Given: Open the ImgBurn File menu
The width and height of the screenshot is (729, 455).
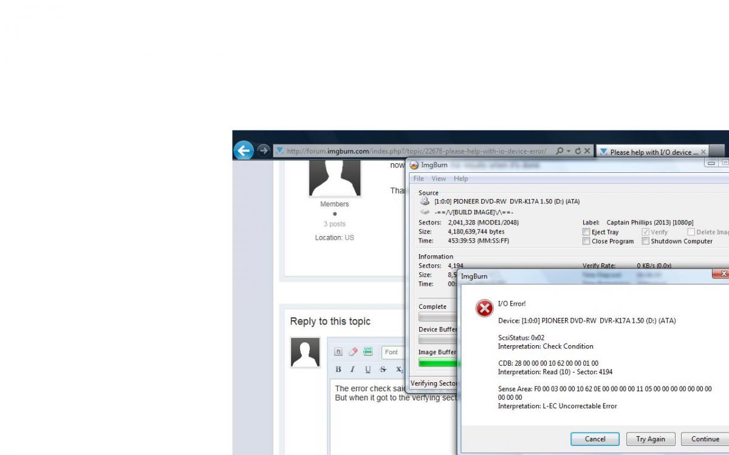Looking at the screenshot, I should click(419, 178).
